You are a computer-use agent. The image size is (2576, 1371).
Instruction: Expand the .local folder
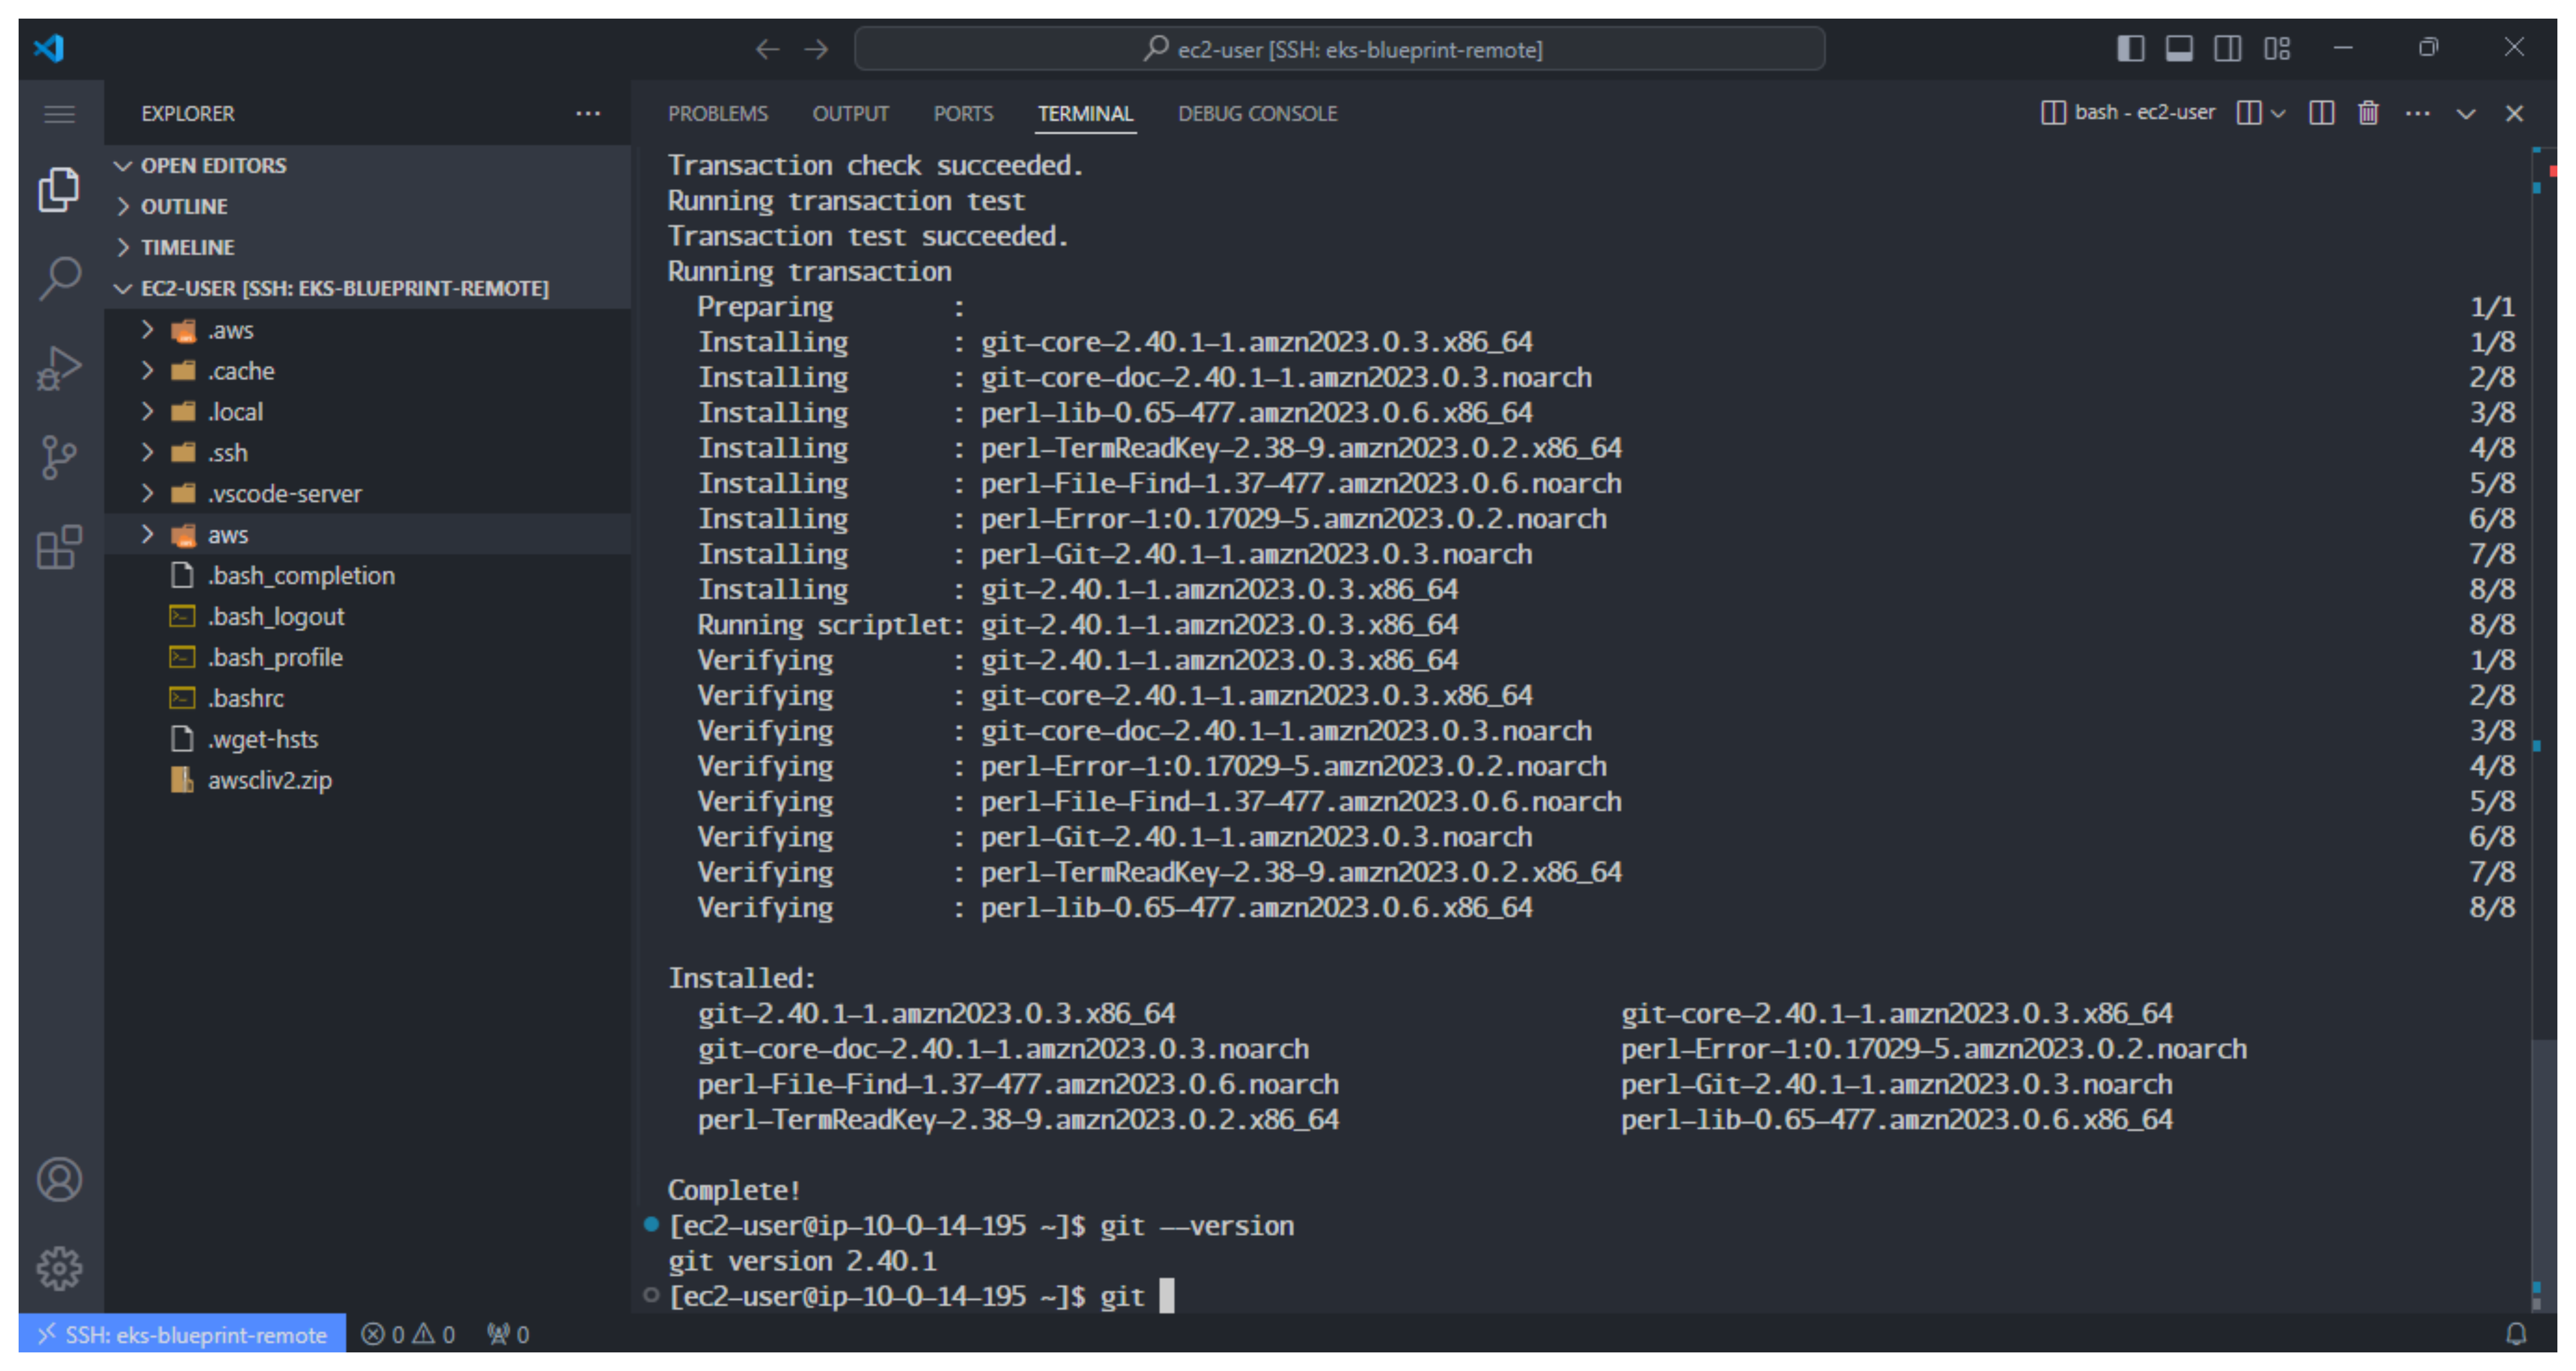tap(368, 413)
